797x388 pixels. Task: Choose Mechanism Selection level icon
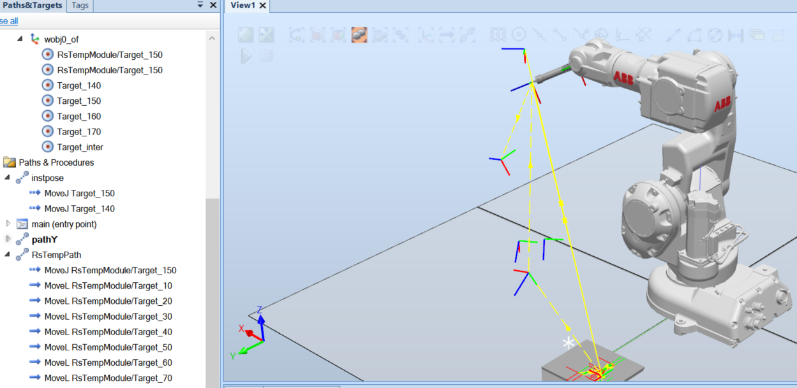(x=401, y=35)
